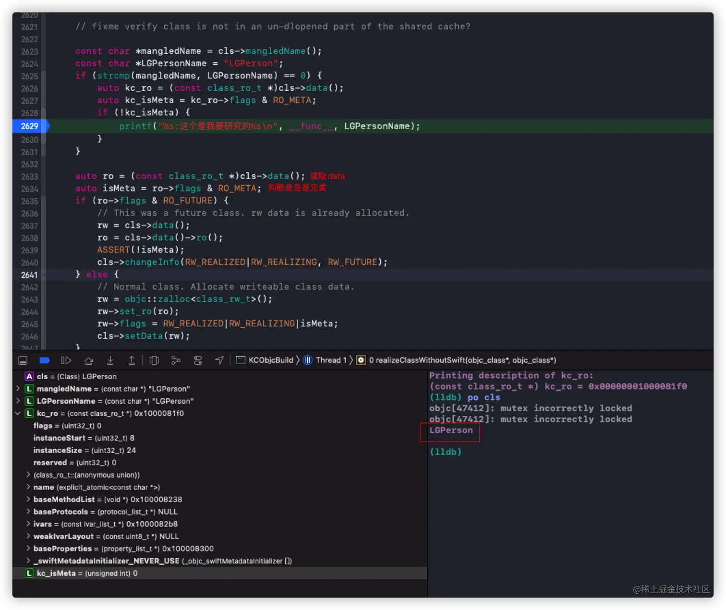The image size is (726, 610).
Task: Select the instanceSize variable row
Action: point(220,450)
